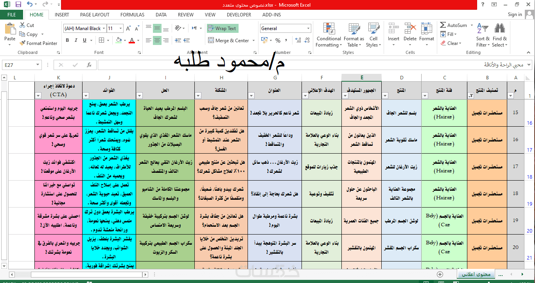Image resolution: width=535 pixels, height=283 pixels.
Task: Select column H header
Action: tap(221, 78)
